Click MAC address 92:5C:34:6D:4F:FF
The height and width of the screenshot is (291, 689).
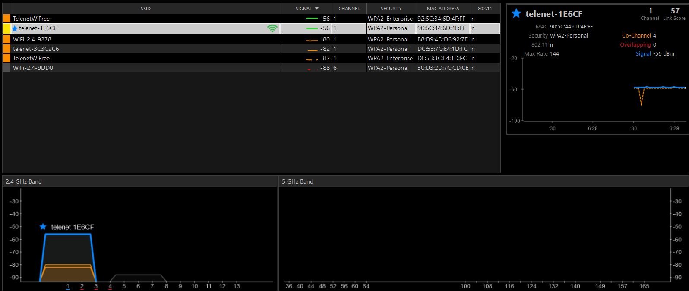click(x=441, y=19)
